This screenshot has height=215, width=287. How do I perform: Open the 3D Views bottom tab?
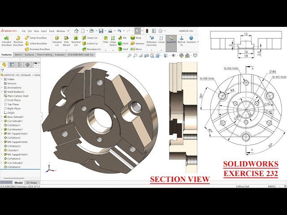[x=31, y=183]
